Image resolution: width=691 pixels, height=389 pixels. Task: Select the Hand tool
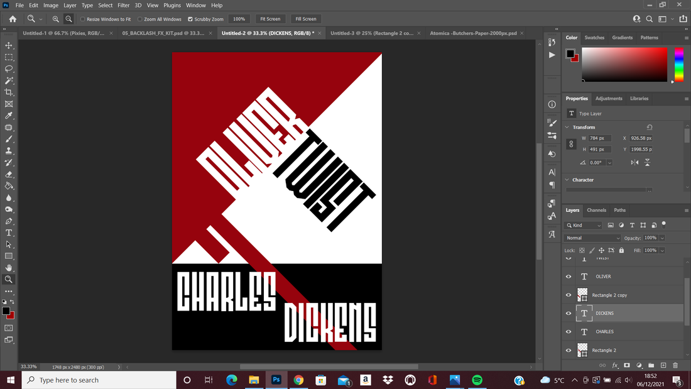click(x=9, y=268)
